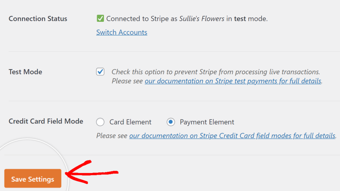Click the Payment Element label text
Viewport: 340px width, 191px height.
[208, 122]
